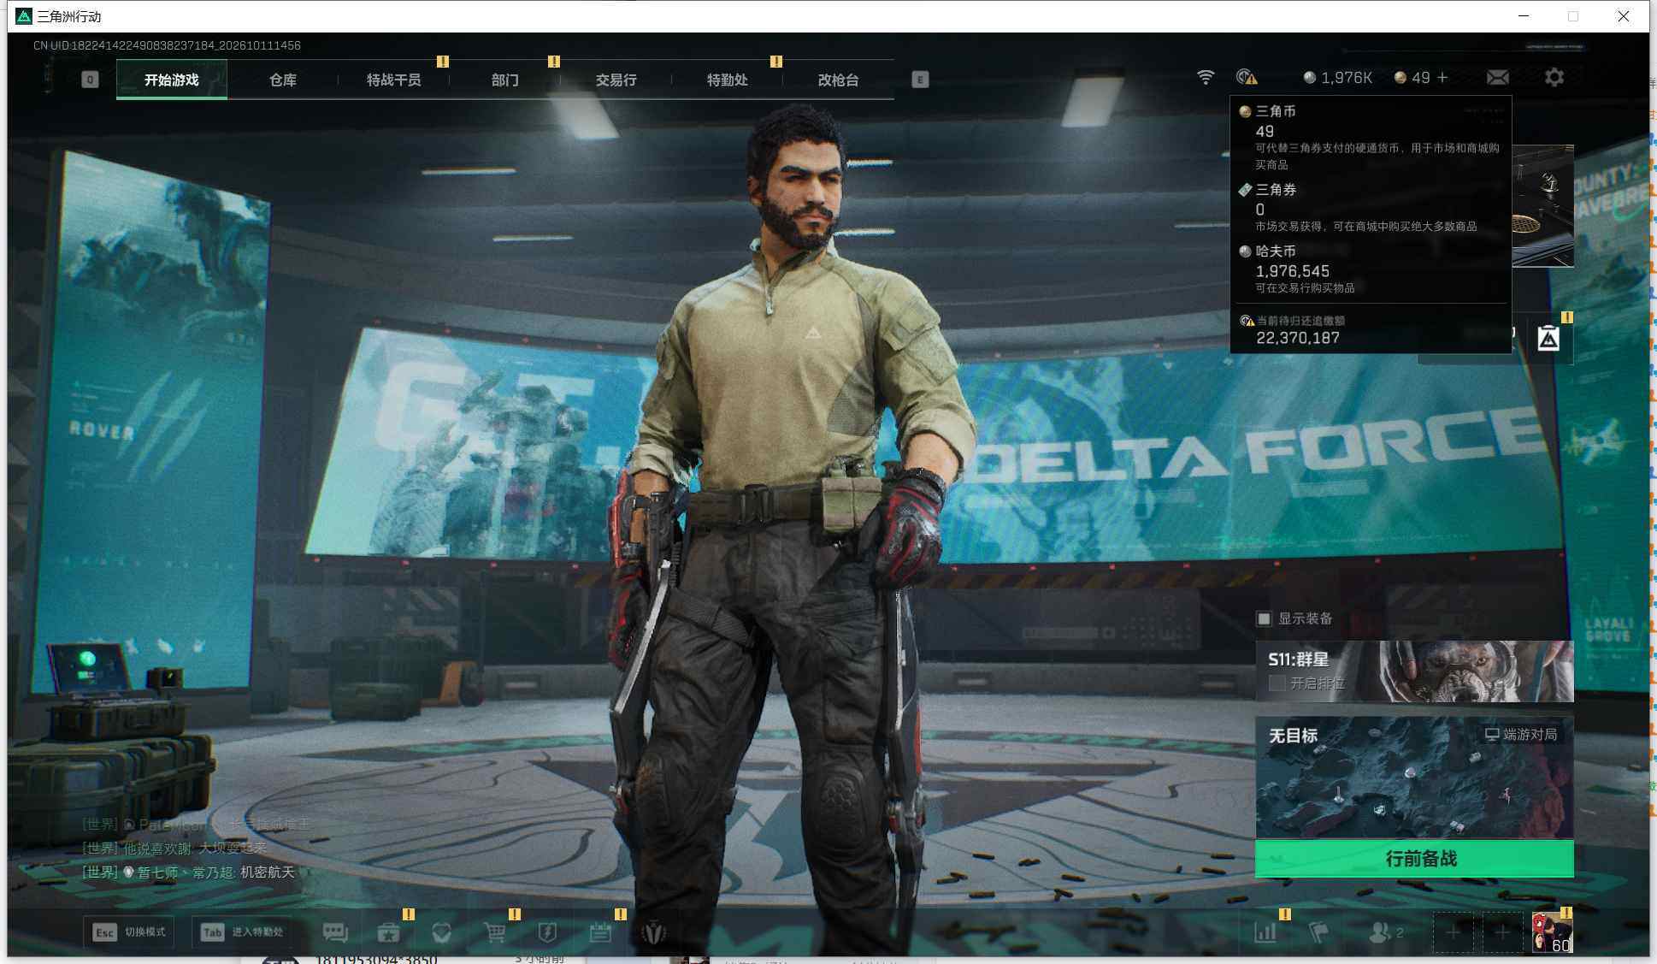Open the 无目标 map selection card
This screenshot has width=1657, height=964.
click(x=1414, y=778)
